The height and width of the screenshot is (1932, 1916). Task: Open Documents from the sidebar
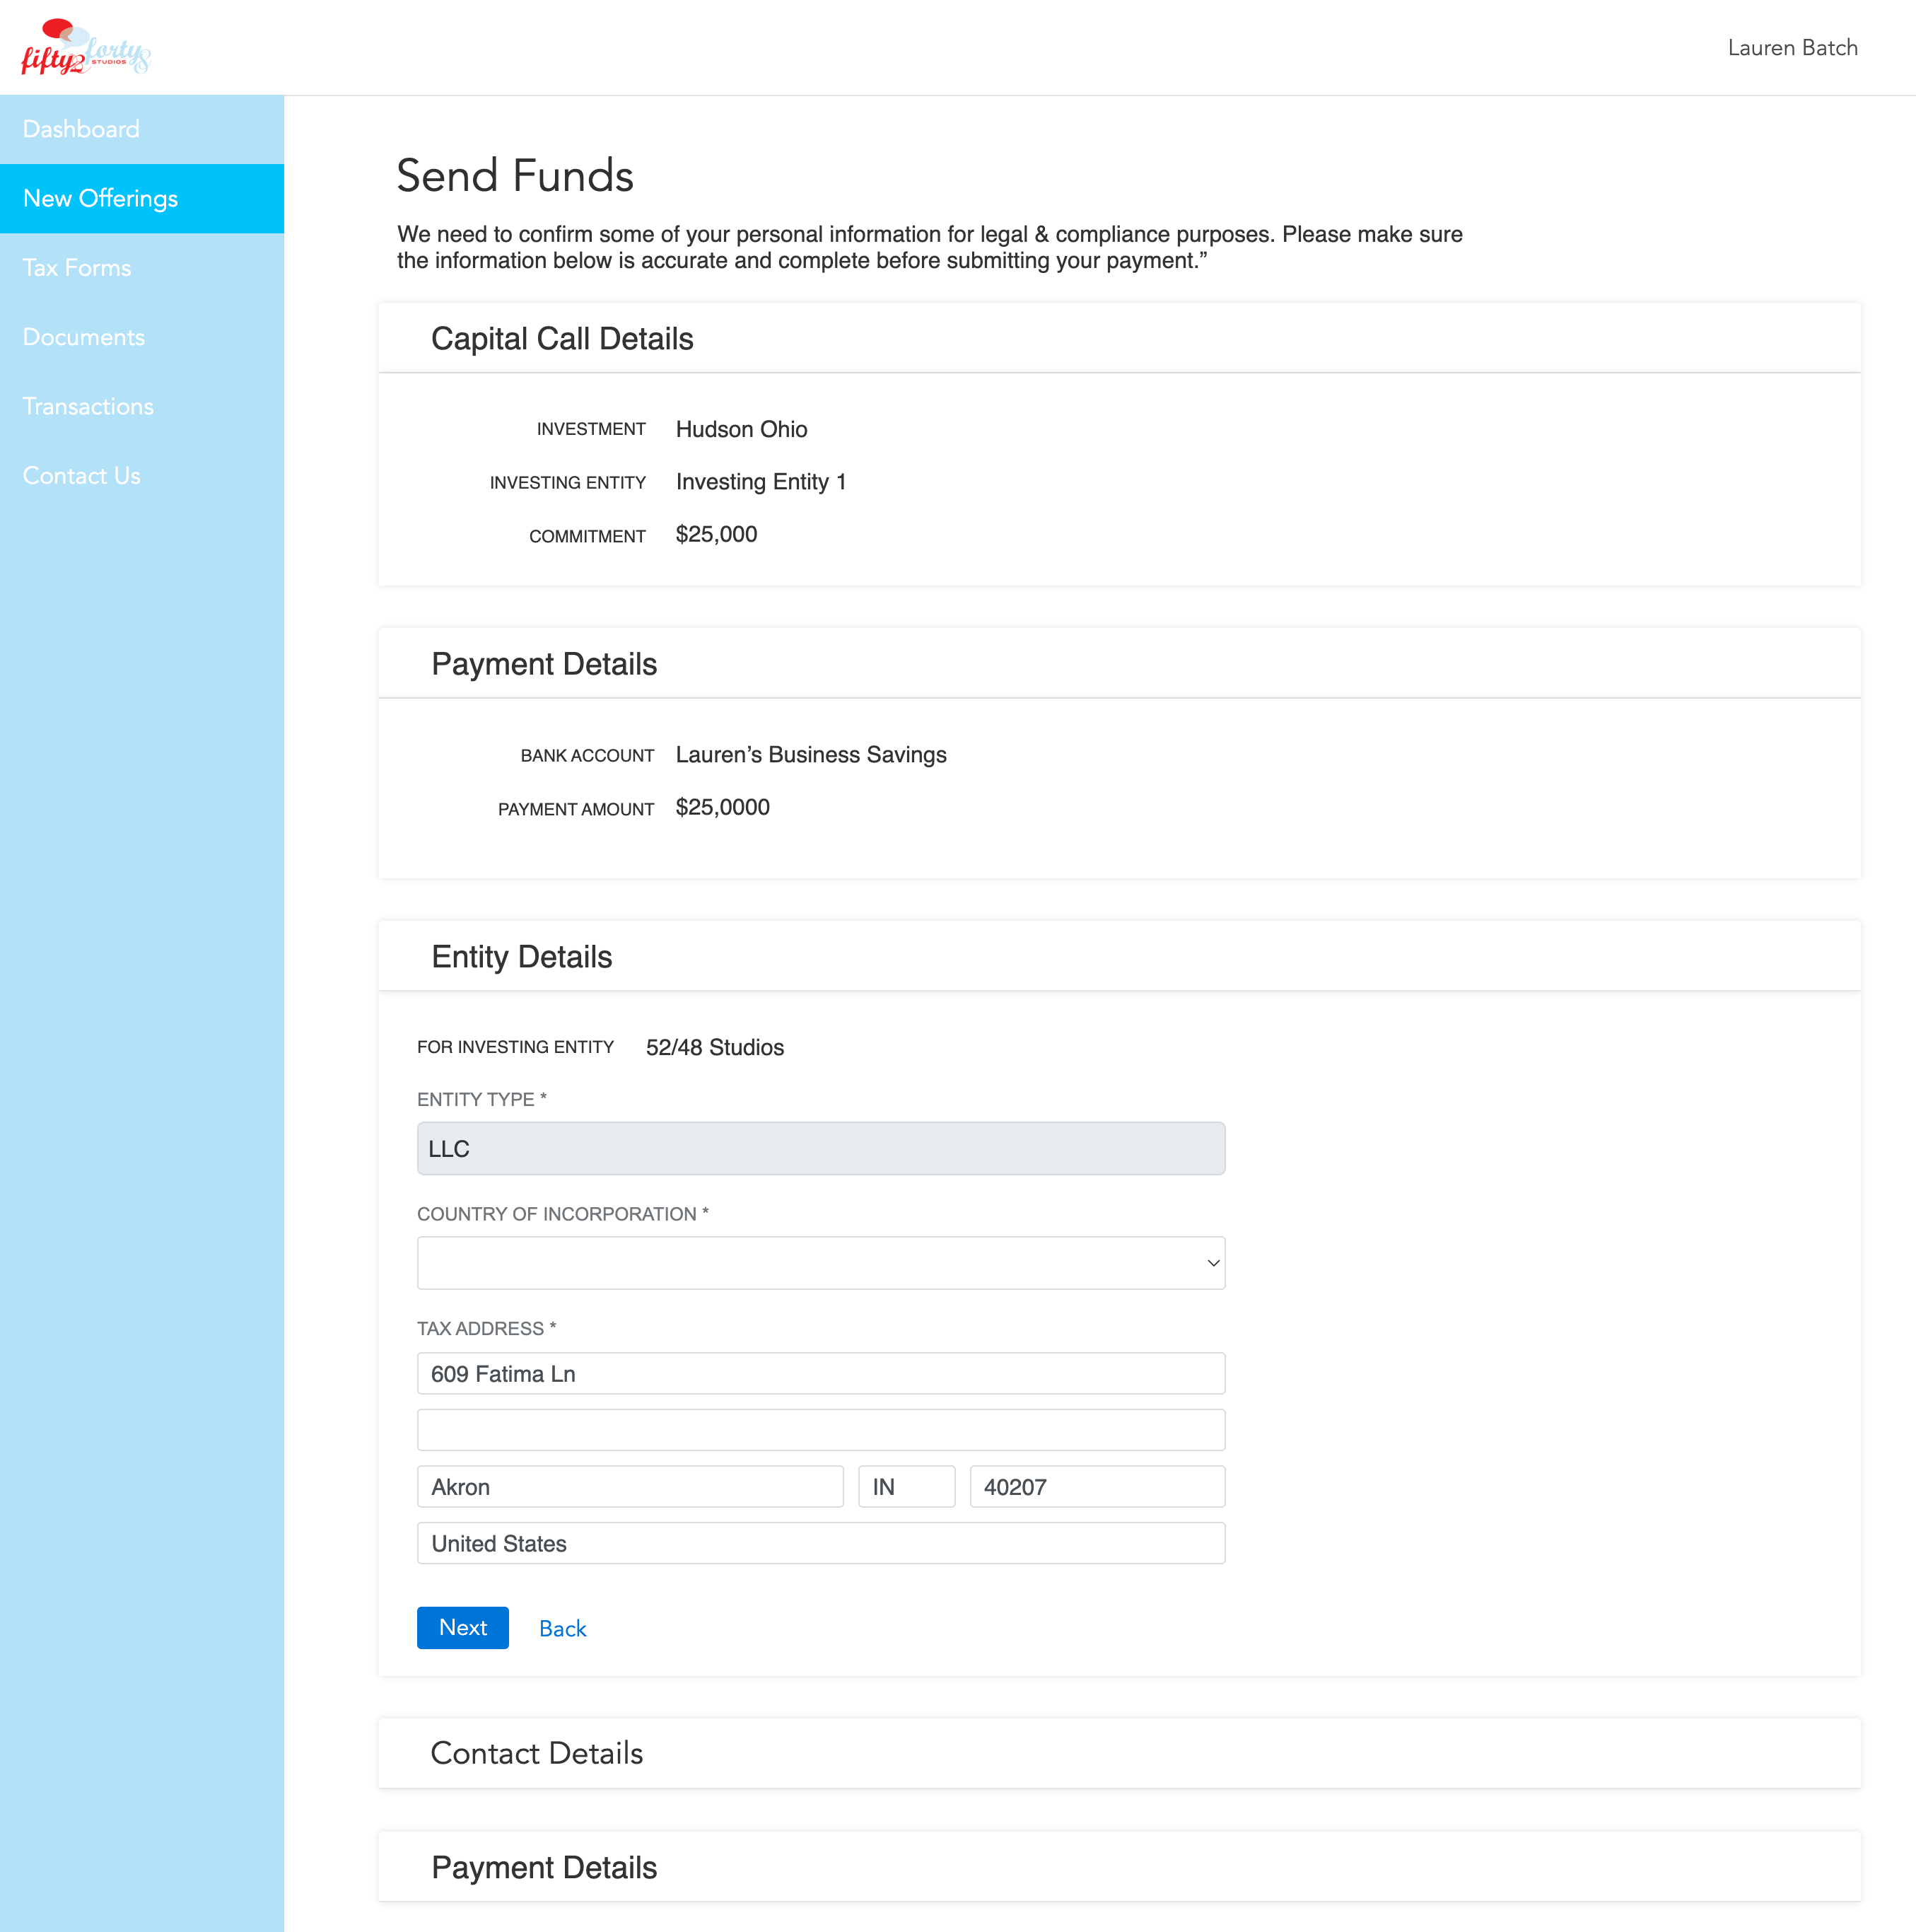(x=84, y=337)
